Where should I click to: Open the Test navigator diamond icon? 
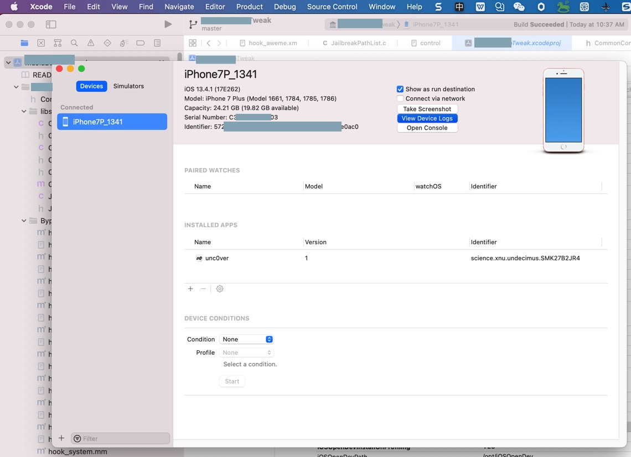pos(107,43)
